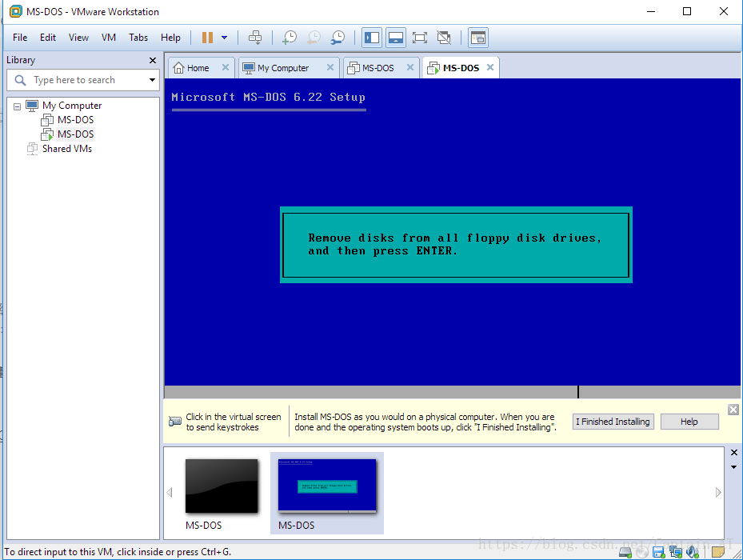Switch to Unity mode
The image size is (743, 560).
point(444,38)
